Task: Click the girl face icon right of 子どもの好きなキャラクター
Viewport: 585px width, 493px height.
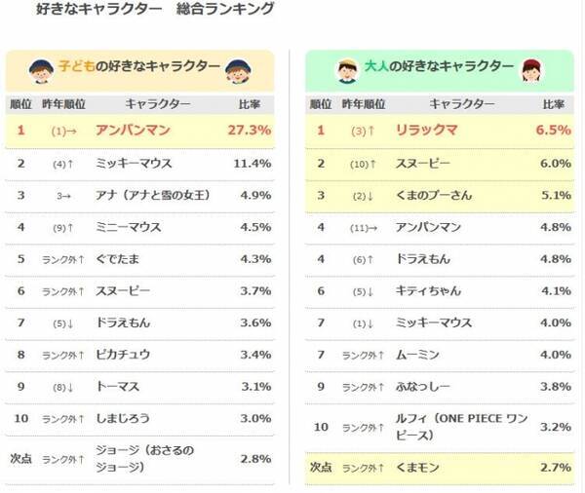Action: click(236, 69)
